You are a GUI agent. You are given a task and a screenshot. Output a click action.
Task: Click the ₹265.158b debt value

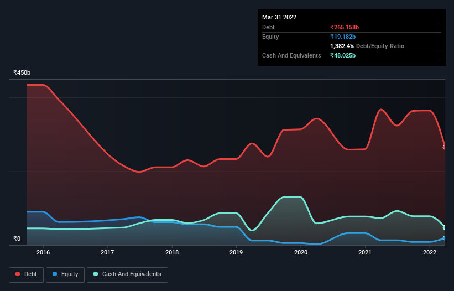click(x=345, y=27)
